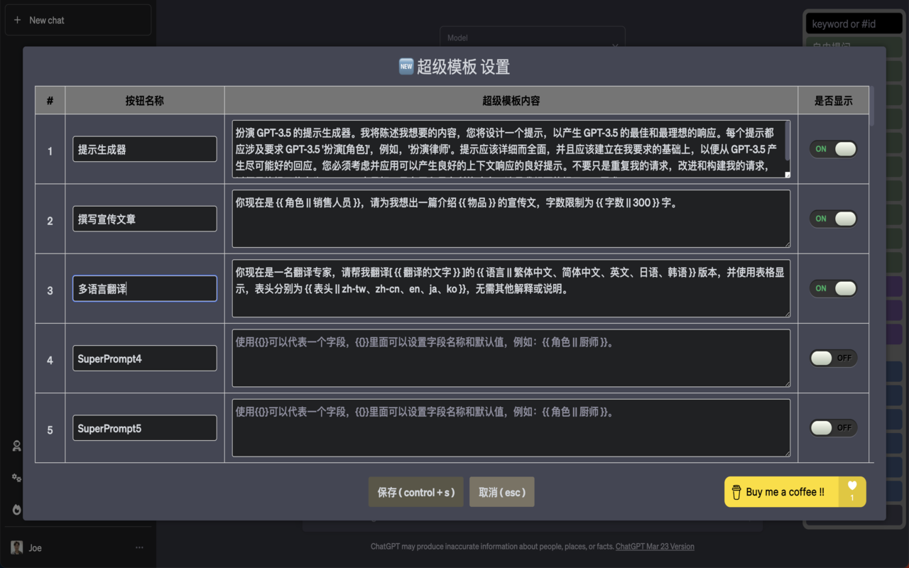Click the heart icon beside Buy me a coffee

click(851, 486)
